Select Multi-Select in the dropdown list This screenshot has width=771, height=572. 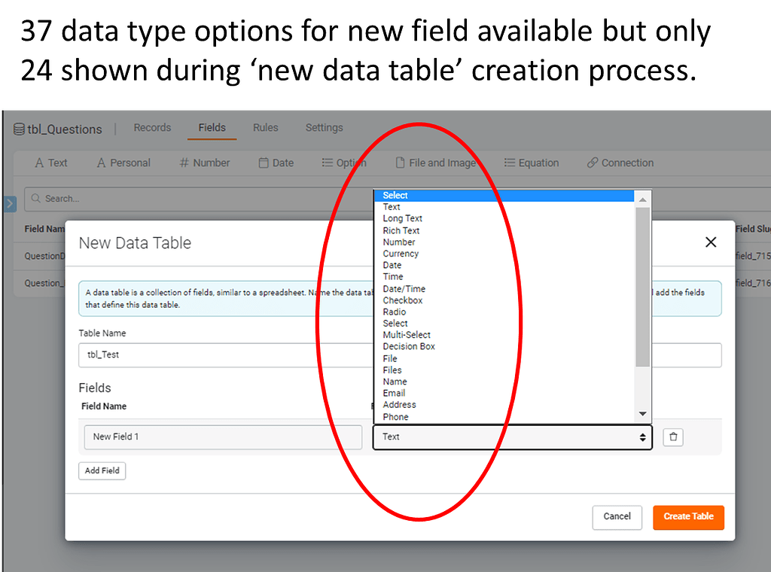[407, 335]
